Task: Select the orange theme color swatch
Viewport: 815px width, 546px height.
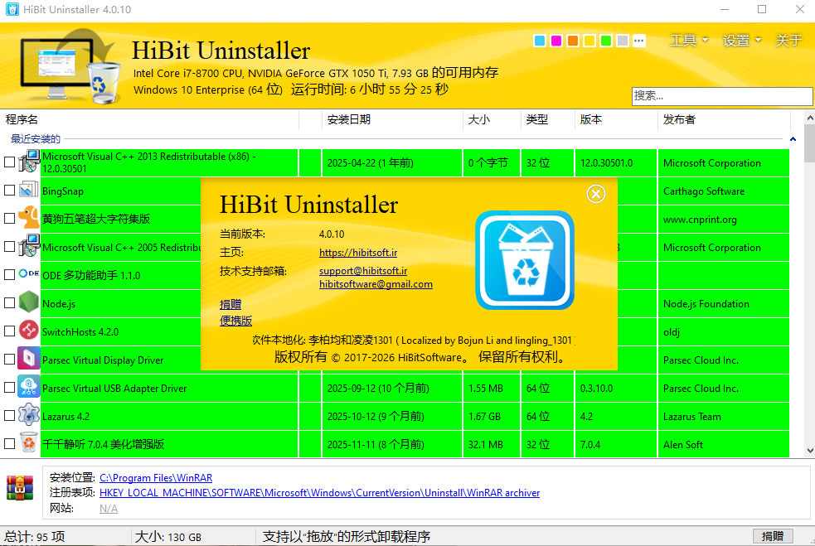Action: [x=573, y=41]
